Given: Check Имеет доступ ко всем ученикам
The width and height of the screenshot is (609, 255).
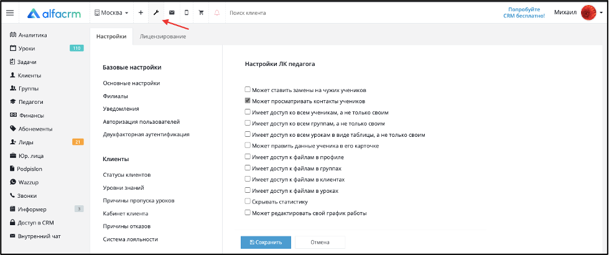Looking at the screenshot, I should pos(248,112).
